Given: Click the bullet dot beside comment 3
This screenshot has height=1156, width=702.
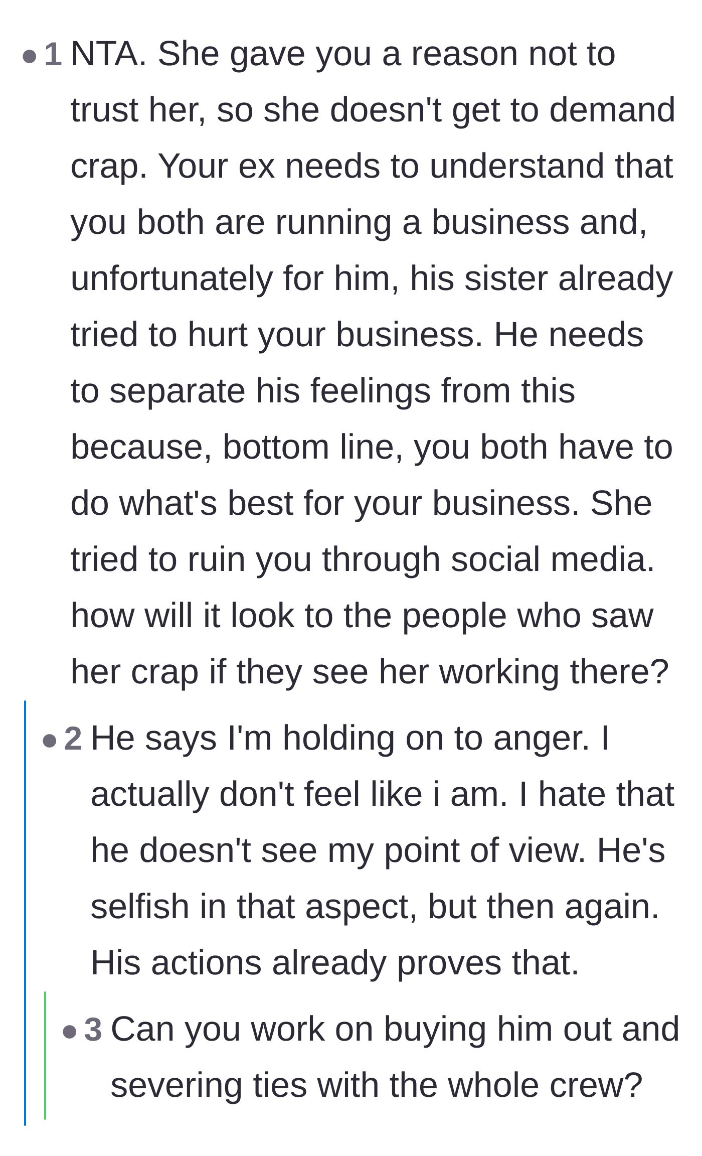Looking at the screenshot, I should coord(70,1032).
